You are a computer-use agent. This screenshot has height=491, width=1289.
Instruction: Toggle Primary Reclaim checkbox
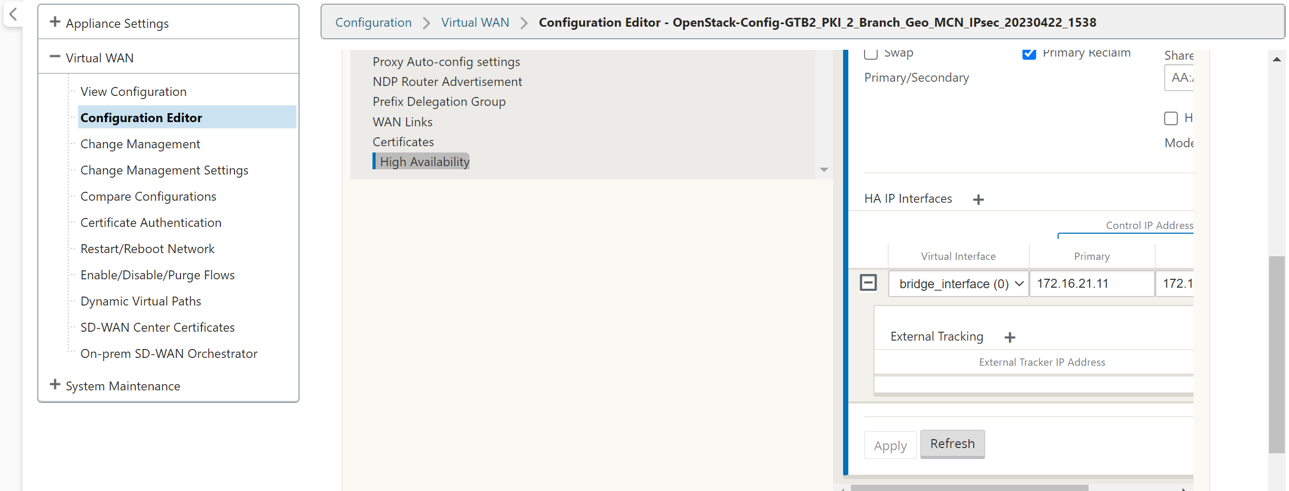click(1029, 53)
